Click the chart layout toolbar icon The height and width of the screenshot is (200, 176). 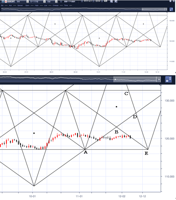(116, 2)
